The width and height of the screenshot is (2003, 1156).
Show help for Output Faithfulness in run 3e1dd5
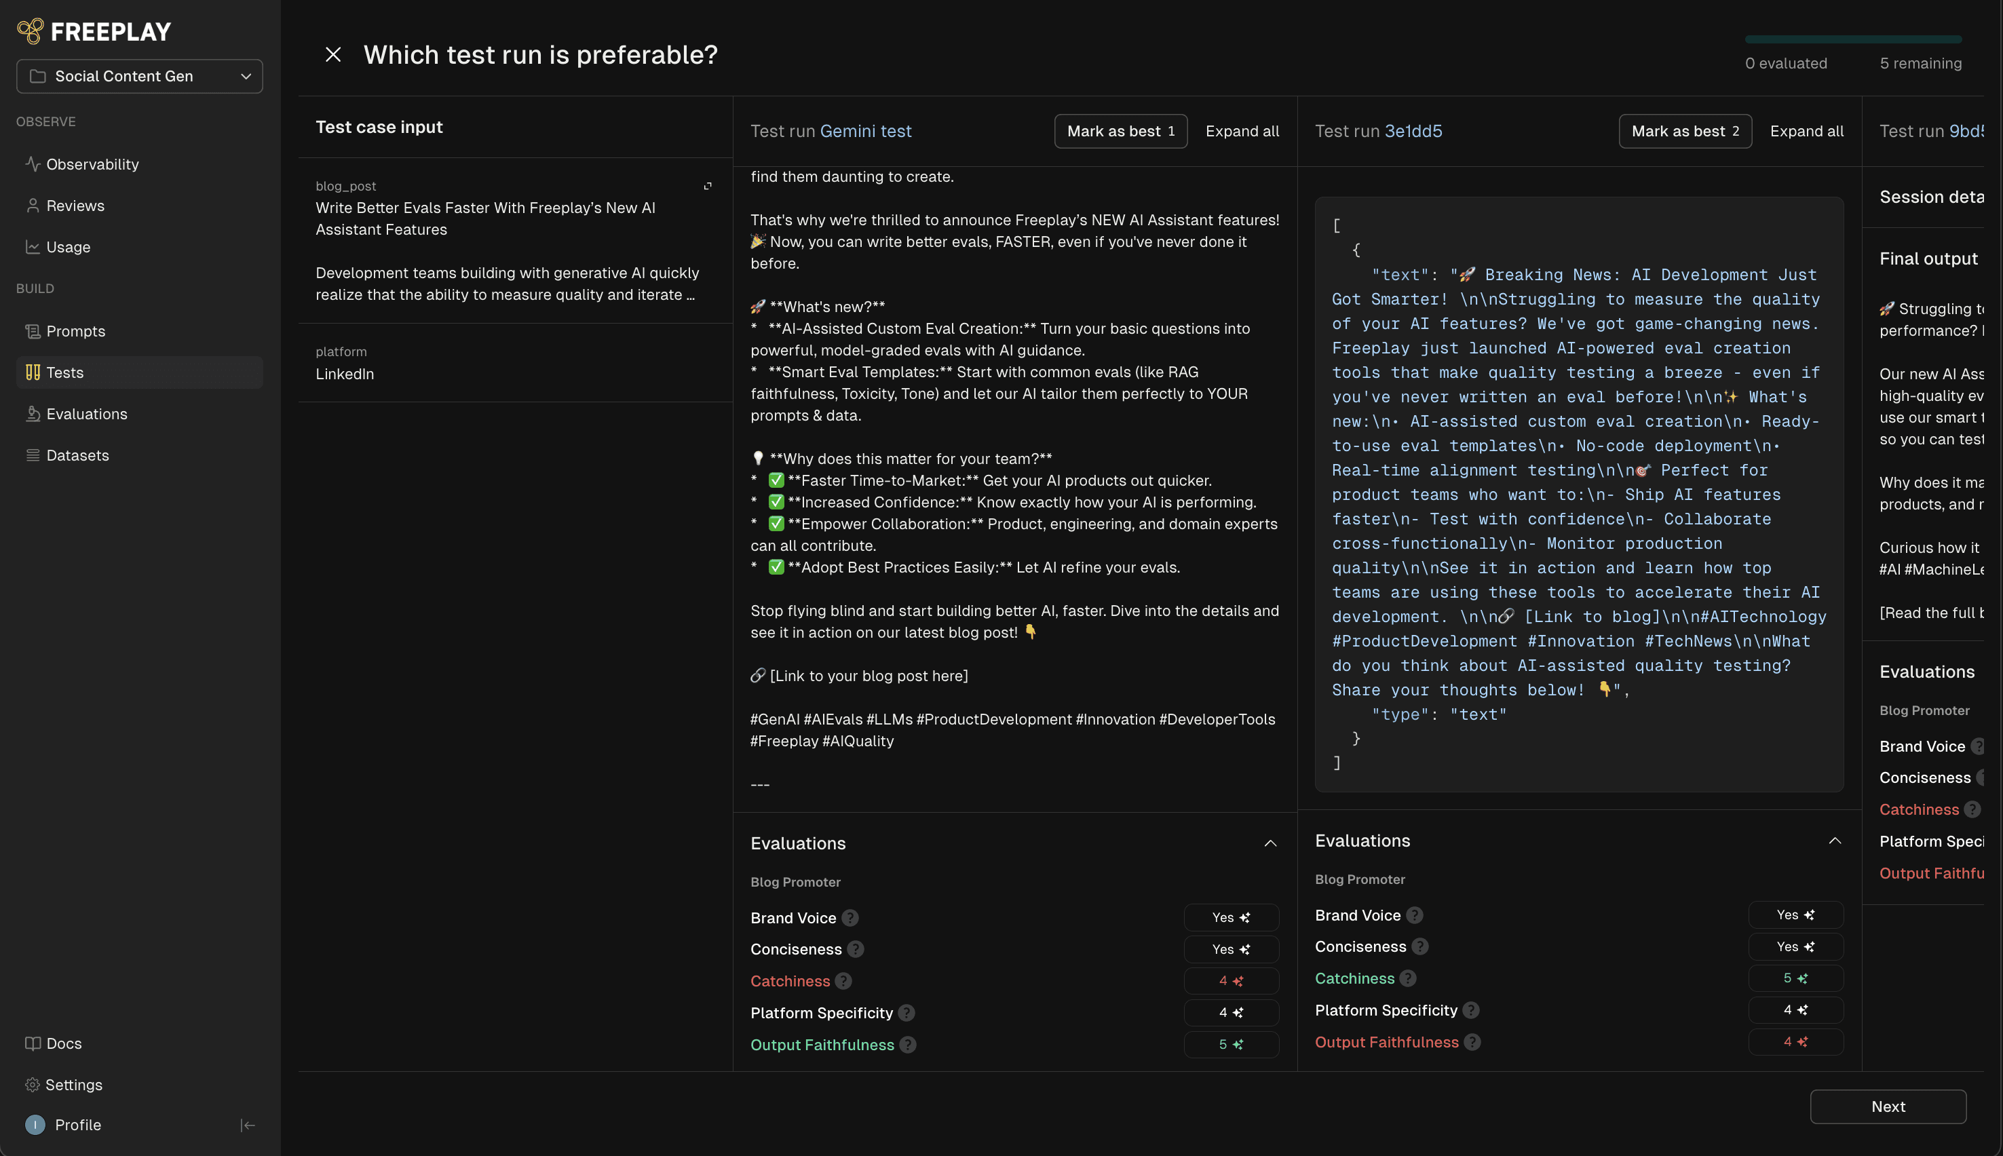[x=1472, y=1043]
